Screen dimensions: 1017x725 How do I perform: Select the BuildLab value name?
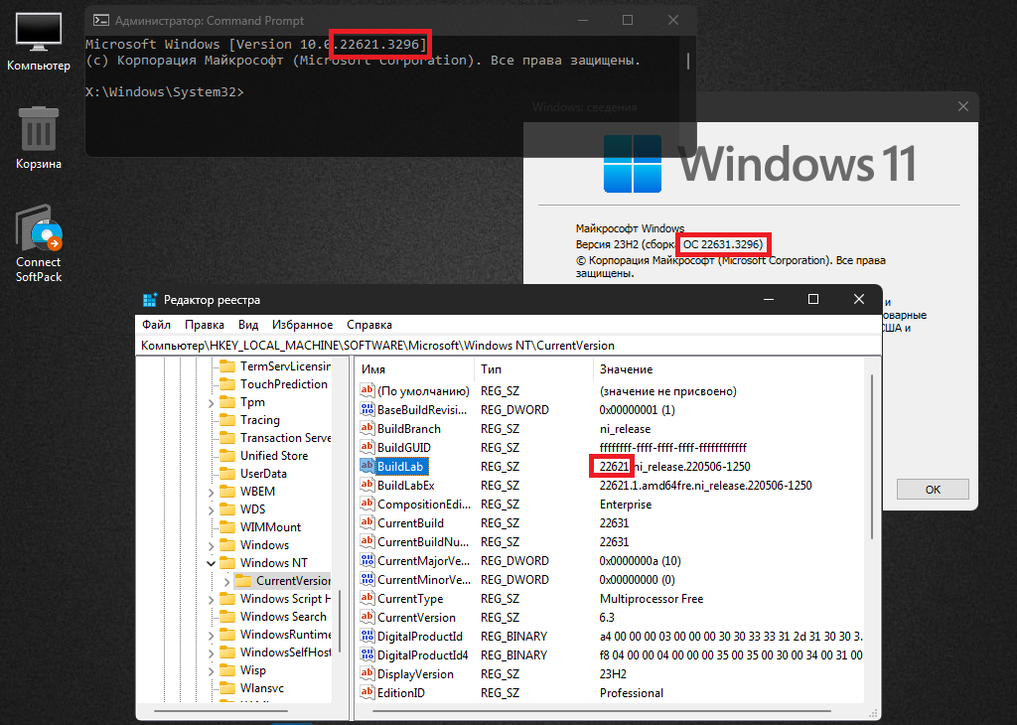tap(400, 466)
